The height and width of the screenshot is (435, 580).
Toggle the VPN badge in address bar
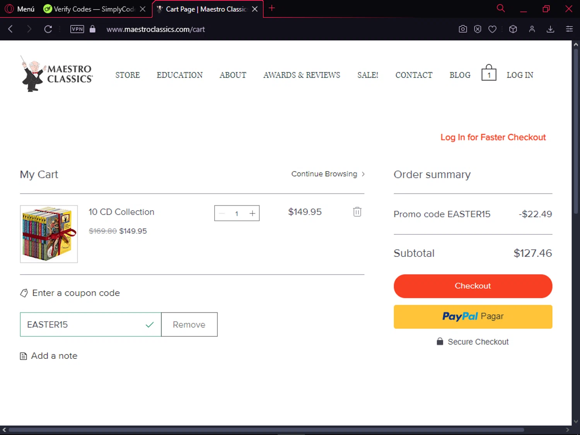tap(77, 29)
